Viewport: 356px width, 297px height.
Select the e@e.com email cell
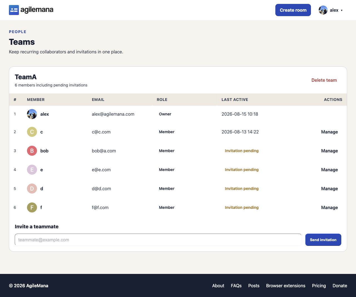(x=101, y=170)
